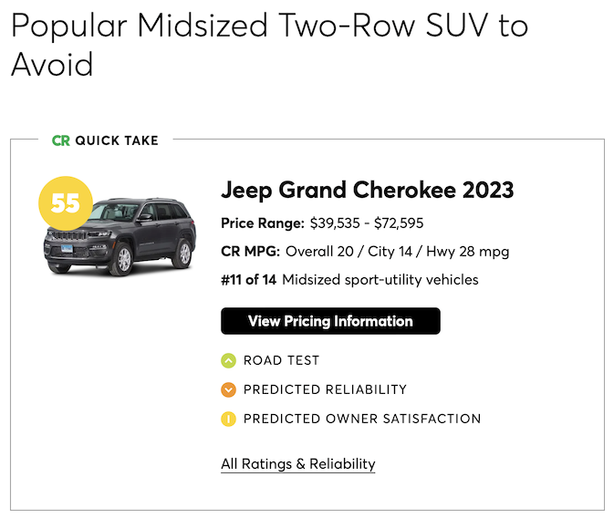614x518 pixels.
Task: Click the PREDICTED OWNER SATISFACTION label
Action: click(x=361, y=420)
